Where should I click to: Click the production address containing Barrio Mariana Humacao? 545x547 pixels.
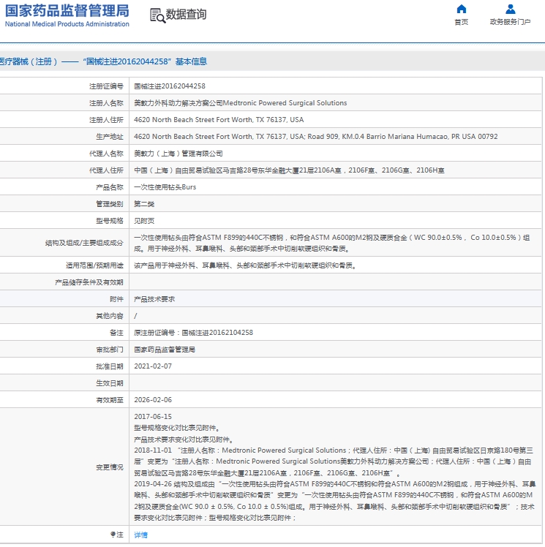[316, 137]
